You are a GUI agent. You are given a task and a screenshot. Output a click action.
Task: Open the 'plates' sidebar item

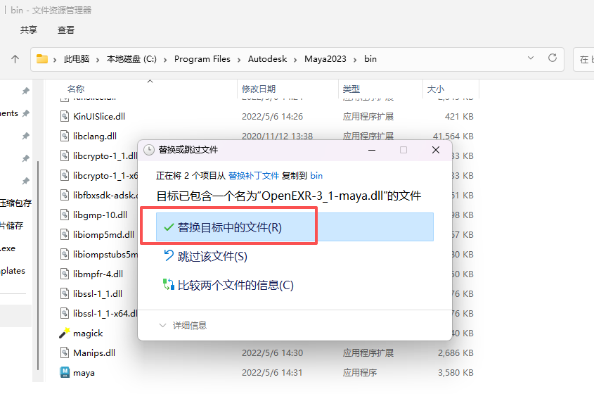point(13,271)
